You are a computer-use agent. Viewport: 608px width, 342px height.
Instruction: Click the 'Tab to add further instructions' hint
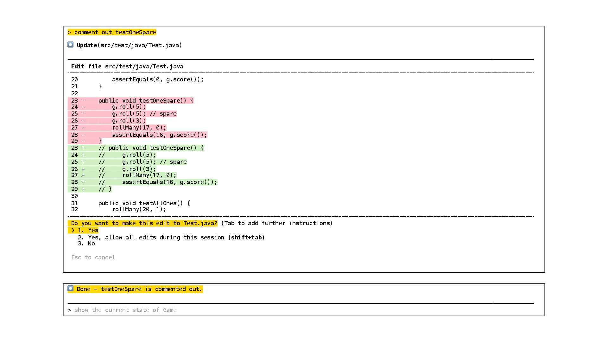pos(277,223)
